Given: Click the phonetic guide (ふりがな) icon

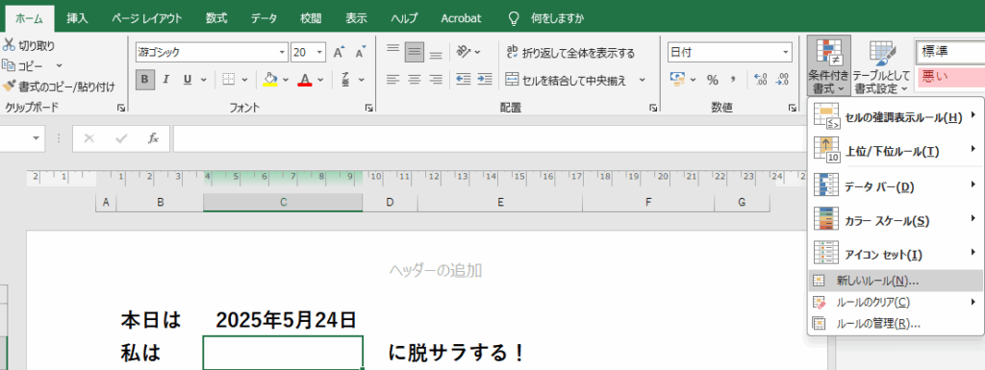Looking at the screenshot, I should 345,80.
